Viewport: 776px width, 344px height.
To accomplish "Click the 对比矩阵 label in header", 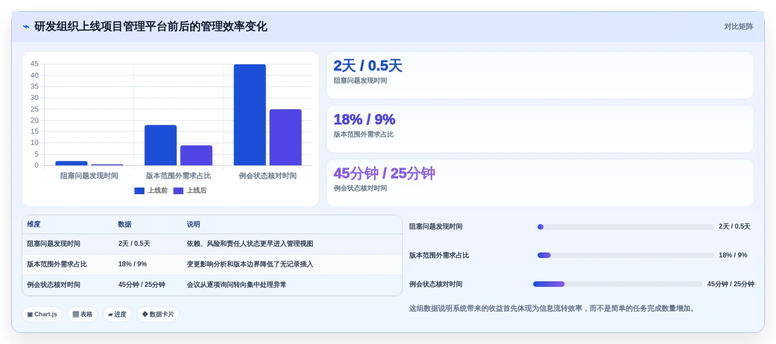I will (x=738, y=27).
